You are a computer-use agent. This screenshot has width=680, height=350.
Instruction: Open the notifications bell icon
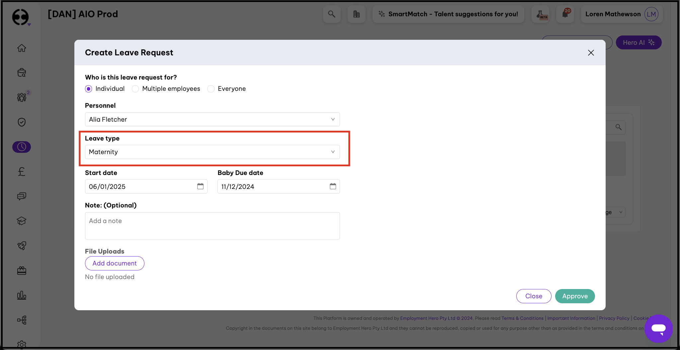565,14
